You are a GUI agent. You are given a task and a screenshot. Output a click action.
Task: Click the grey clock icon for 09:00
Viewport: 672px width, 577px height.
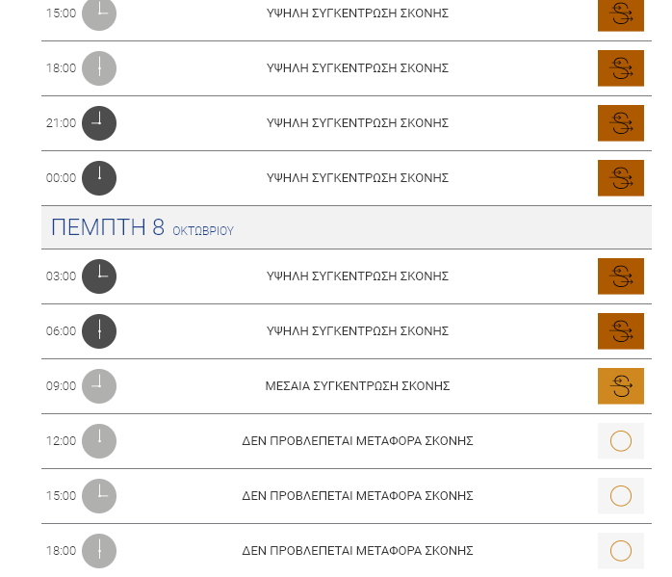99,386
